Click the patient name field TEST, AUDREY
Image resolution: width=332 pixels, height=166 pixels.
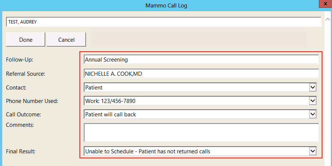(163, 22)
